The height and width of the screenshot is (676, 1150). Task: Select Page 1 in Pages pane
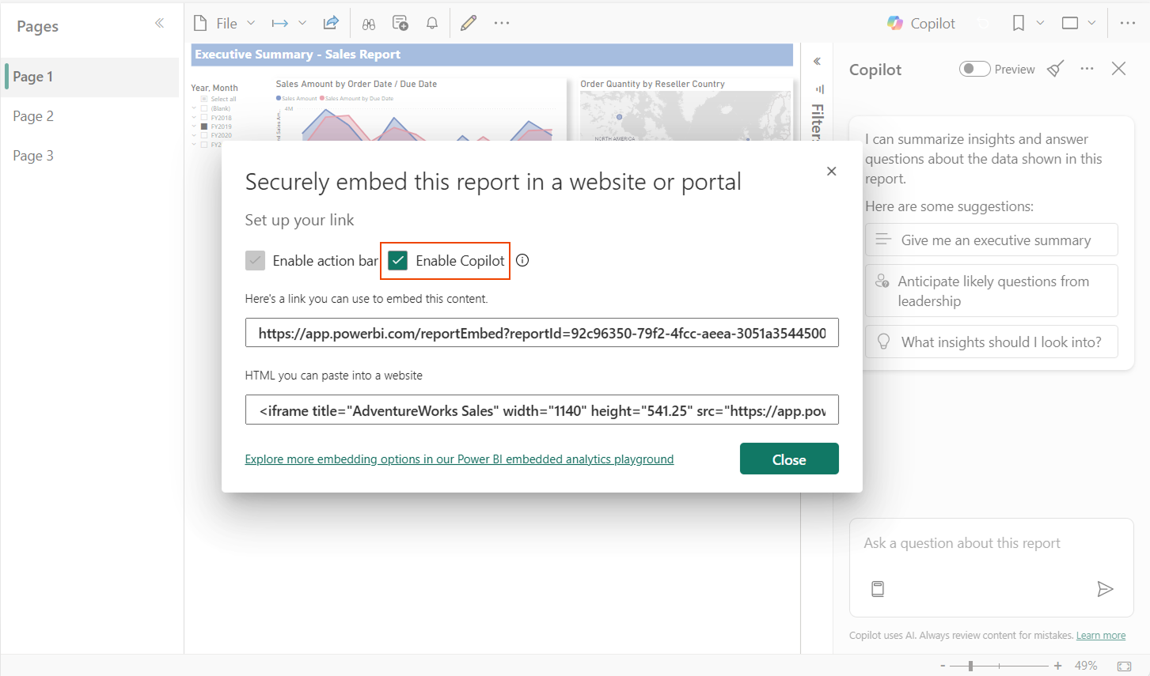[x=92, y=77]
